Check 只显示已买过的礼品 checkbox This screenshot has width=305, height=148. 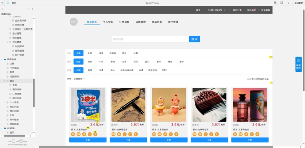click(x=248, y=79)
